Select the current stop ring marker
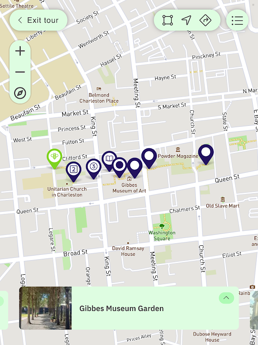This screenshot has width=258, height=345. coord(120,167)
